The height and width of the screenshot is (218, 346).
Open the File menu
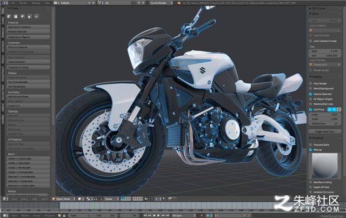(13, 3)
